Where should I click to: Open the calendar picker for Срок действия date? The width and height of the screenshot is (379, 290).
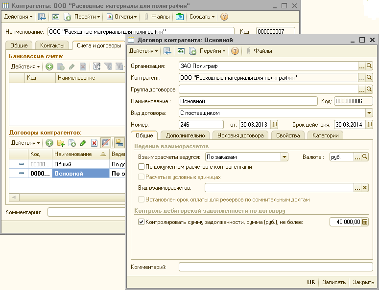(x=369, y=125)
